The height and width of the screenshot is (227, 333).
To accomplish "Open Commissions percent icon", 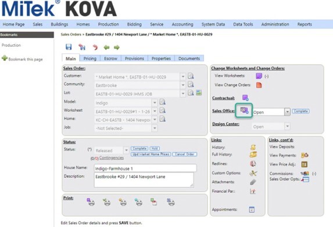I will pos(305,174).
